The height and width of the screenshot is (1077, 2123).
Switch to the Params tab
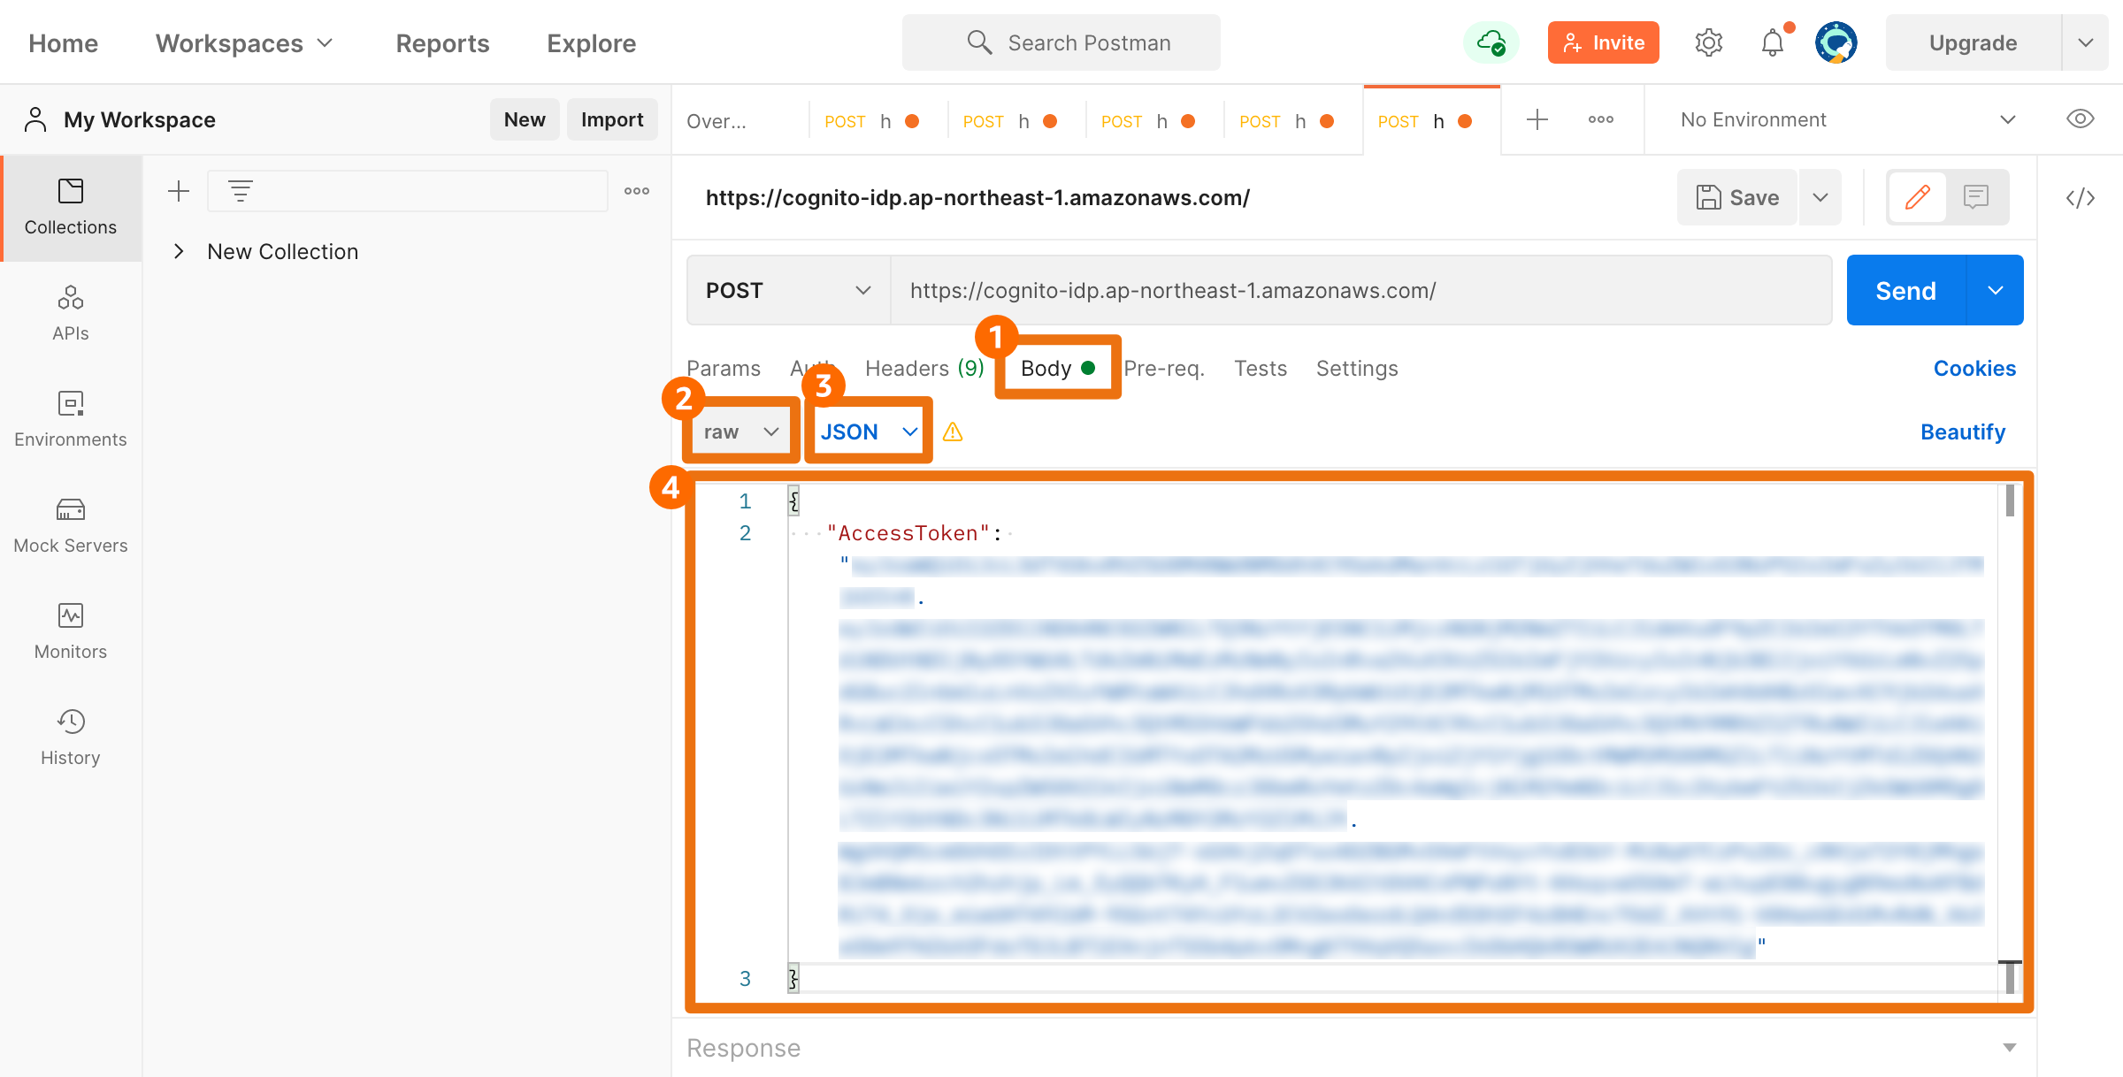pos(724,369)
